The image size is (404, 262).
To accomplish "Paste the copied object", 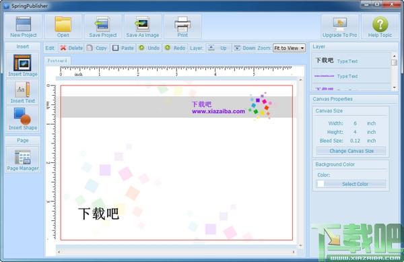I will tap(123, 48).
